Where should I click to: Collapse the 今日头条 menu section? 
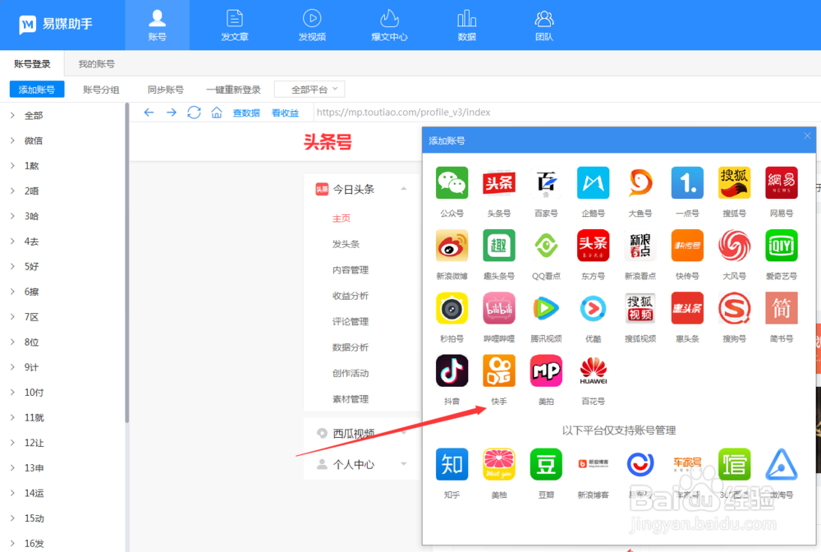[404, 189]
